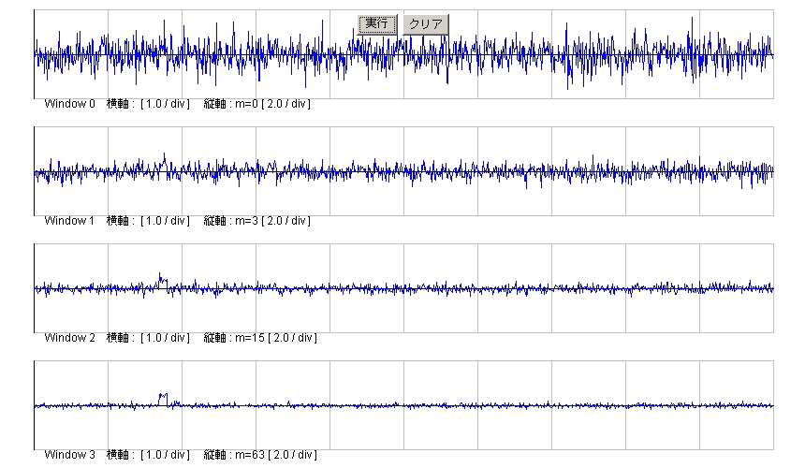The image size is (805, 468).
Task: Click the small bump in Window 2 plot
Action: 163,281
